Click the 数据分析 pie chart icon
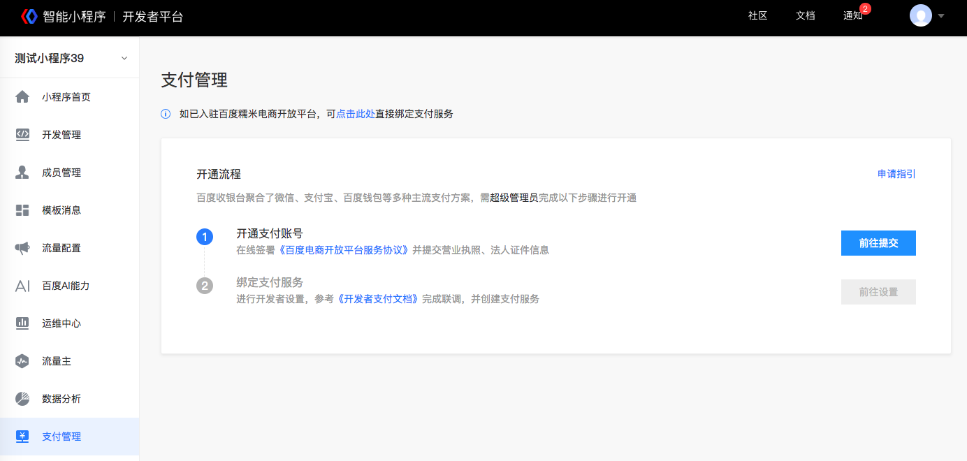The height and width of the screenshot is (461, 967). tap(22, 398)
